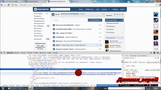Click the main player play button
This screenshot has width=161, height=90.
pos(53,14)
